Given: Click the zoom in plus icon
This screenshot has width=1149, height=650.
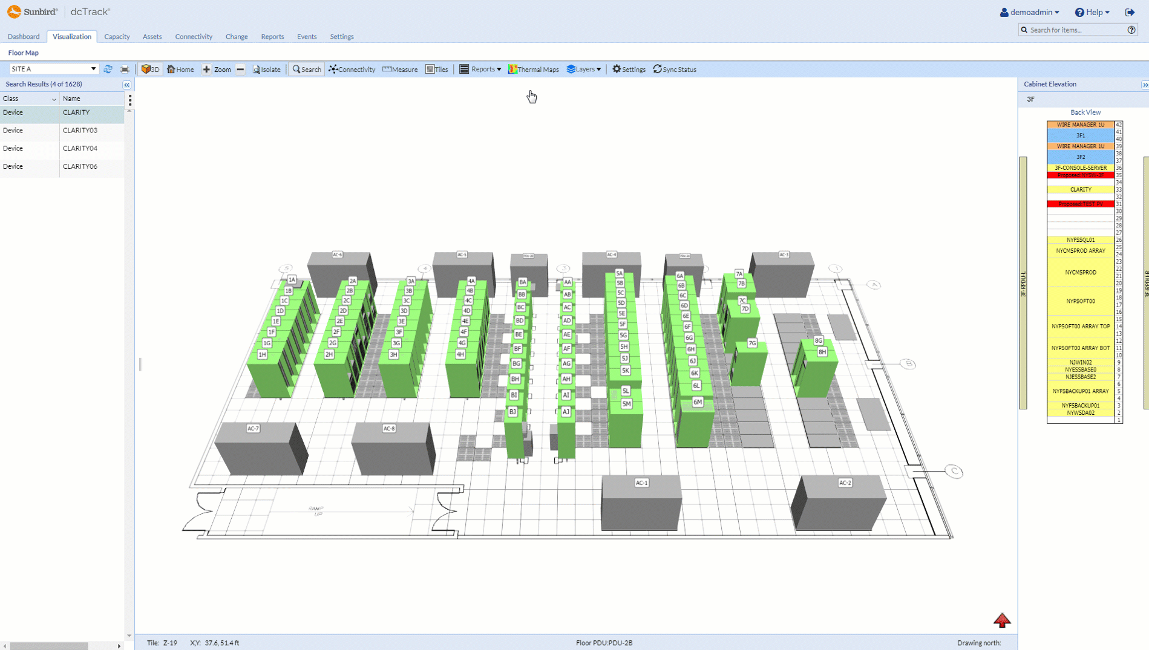Looking at the screenshot, I should pyautogui.click(x=207, y=70).
